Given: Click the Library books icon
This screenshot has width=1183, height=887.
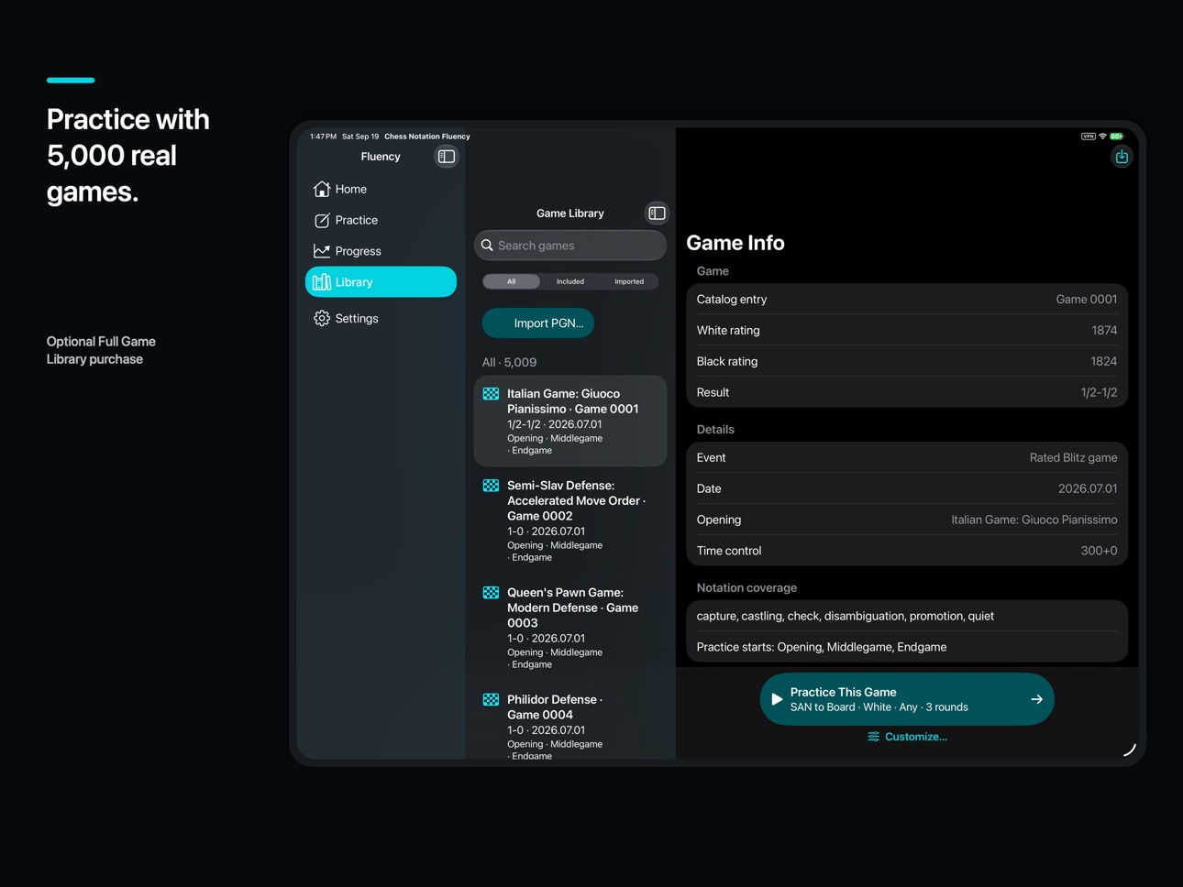Looking at the screenshot, I should [322, 282].
